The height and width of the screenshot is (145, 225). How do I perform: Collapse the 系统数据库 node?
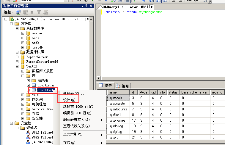click(17, 28)
